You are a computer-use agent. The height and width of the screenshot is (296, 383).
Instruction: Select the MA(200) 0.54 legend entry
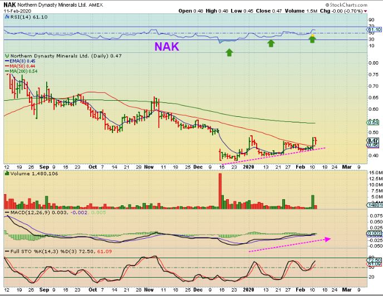(21, 71)
